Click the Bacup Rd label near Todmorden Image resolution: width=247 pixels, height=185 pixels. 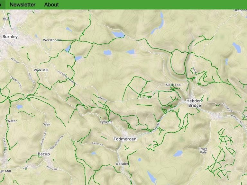[97, 144]
